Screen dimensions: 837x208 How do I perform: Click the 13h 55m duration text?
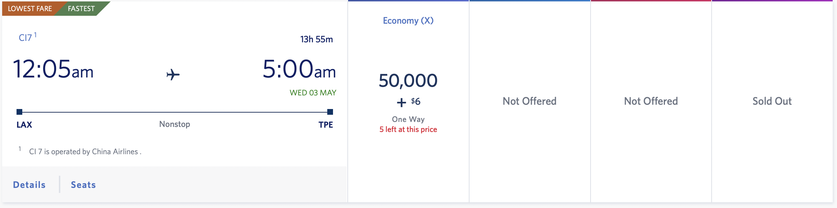tap(316, 39)
